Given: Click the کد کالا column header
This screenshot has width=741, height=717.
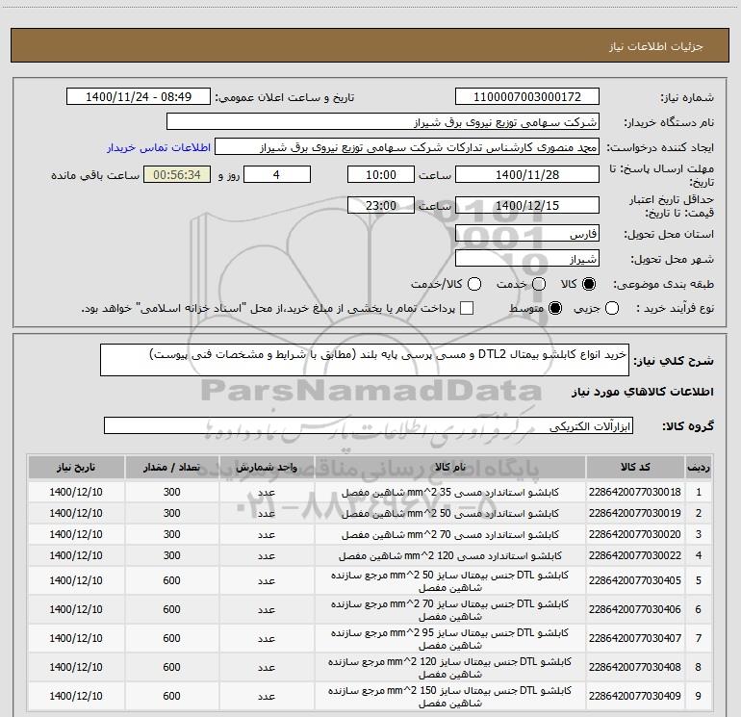Looking at the screenshot, I should 635,468.
